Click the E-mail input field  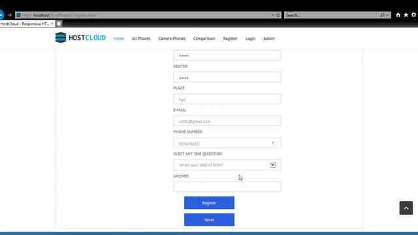(x=227, y=121)
